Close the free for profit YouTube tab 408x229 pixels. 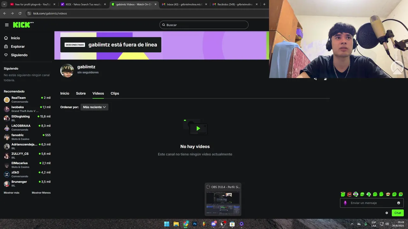pos(54,4)
